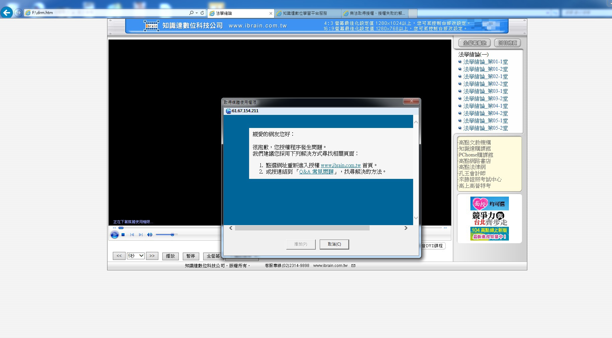Click the 回目錄頁 button
Image resolution: width=612 pixels, height=338 pixels.
coord(508,43)
